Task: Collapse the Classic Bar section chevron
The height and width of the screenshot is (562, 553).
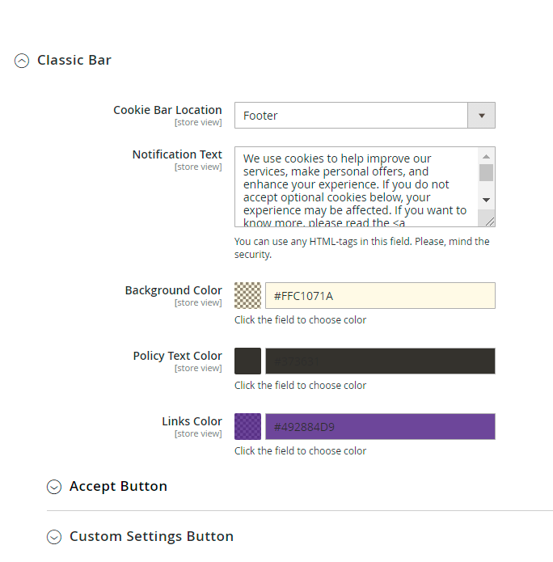Action: (x=22, y=61)
